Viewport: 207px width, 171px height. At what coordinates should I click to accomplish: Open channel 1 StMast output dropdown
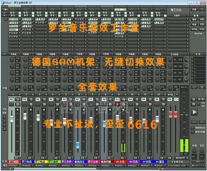19,166
